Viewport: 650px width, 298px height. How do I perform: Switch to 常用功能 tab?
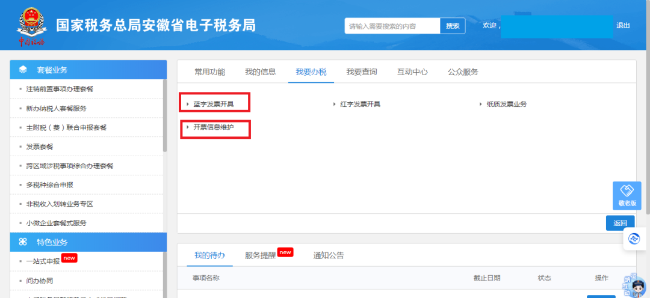click(x=210, y=72)
